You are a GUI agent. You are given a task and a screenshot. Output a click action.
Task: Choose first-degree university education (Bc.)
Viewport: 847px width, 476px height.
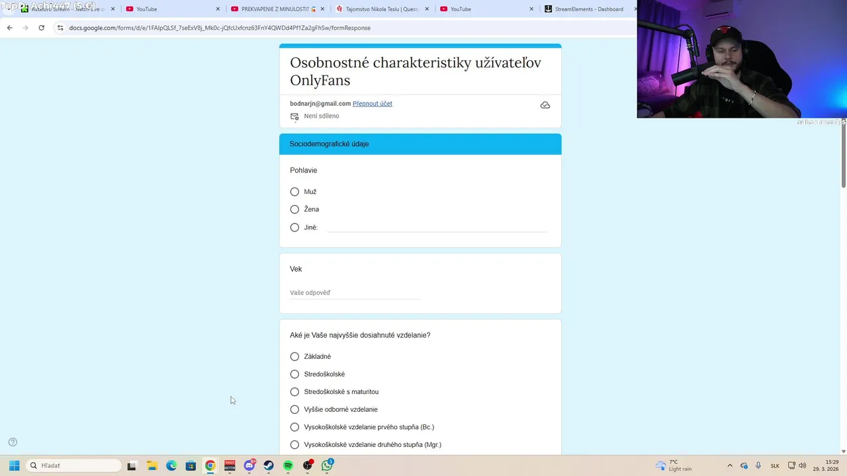pyautogui.click(x=294, y=427)
